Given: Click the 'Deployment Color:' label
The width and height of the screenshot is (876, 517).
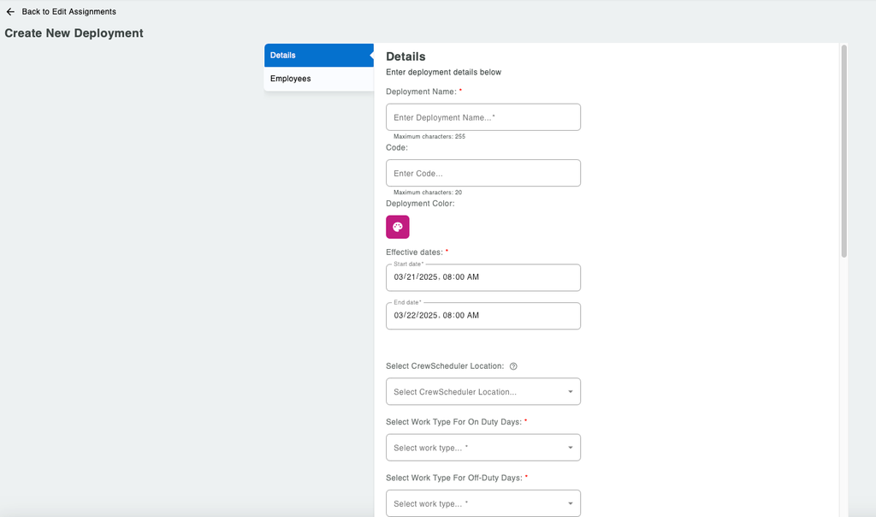Looking at the screenshot, I should (420, 204).
